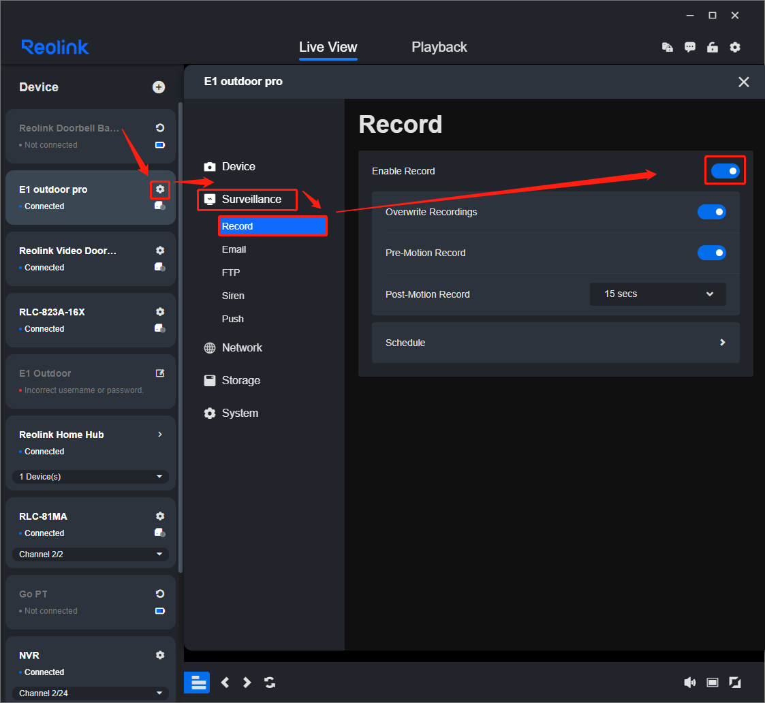Open the Storage settings section

pyautogui.click(x=241, y=380)
